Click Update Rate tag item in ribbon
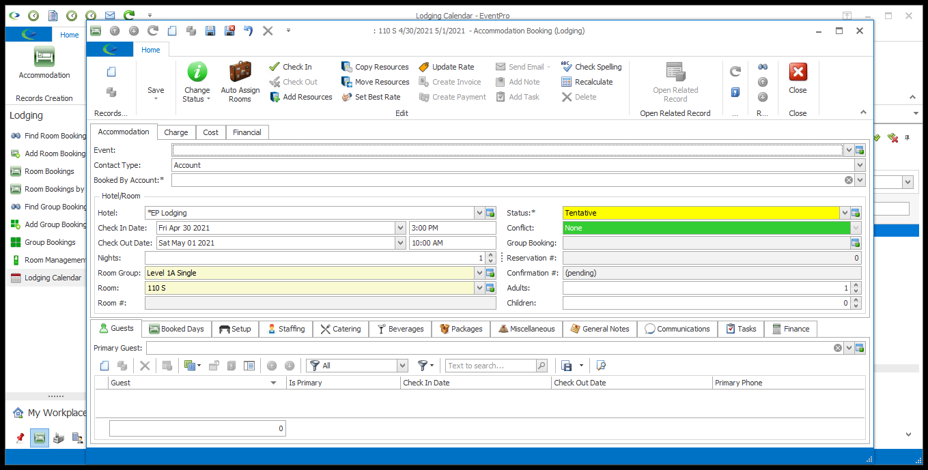Image resolution: width=928 pixels, height=470 pixels. coord(447,67)
